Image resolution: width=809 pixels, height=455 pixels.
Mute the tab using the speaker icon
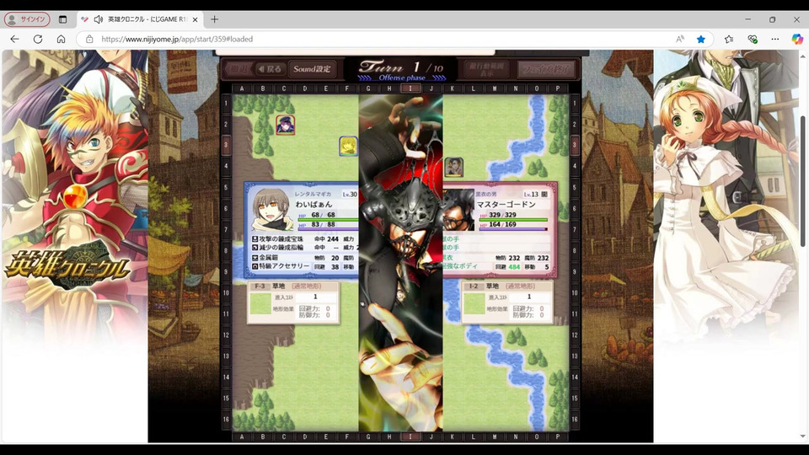tap(99, 19)
